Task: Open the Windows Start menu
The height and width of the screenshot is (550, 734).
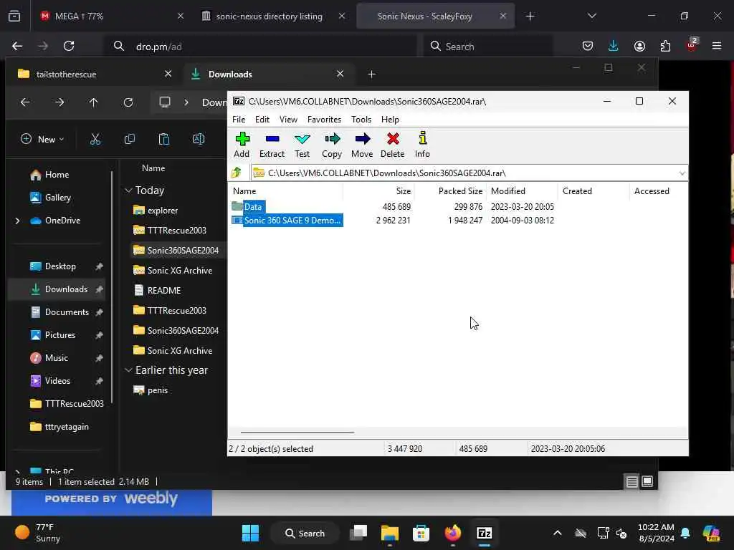Action: click(250, 533)
